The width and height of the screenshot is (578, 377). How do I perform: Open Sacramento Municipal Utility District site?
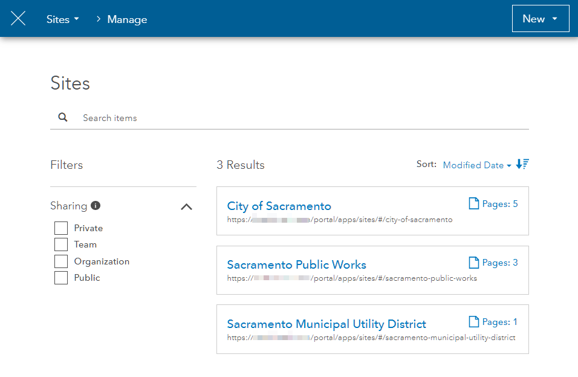pos(326,324)
